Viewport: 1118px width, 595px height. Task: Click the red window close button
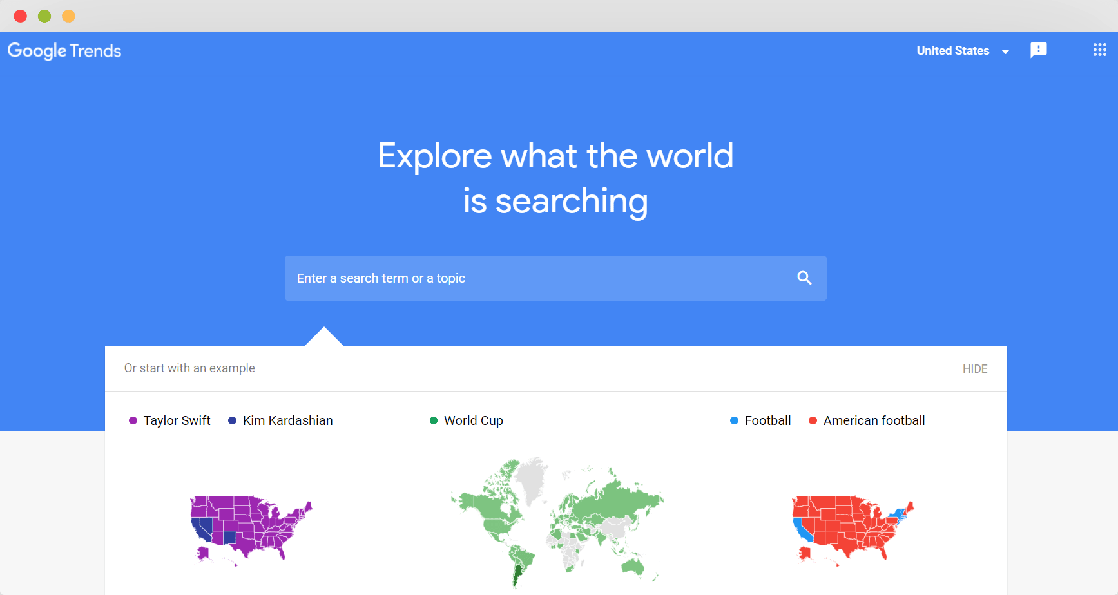pos(20,16)
